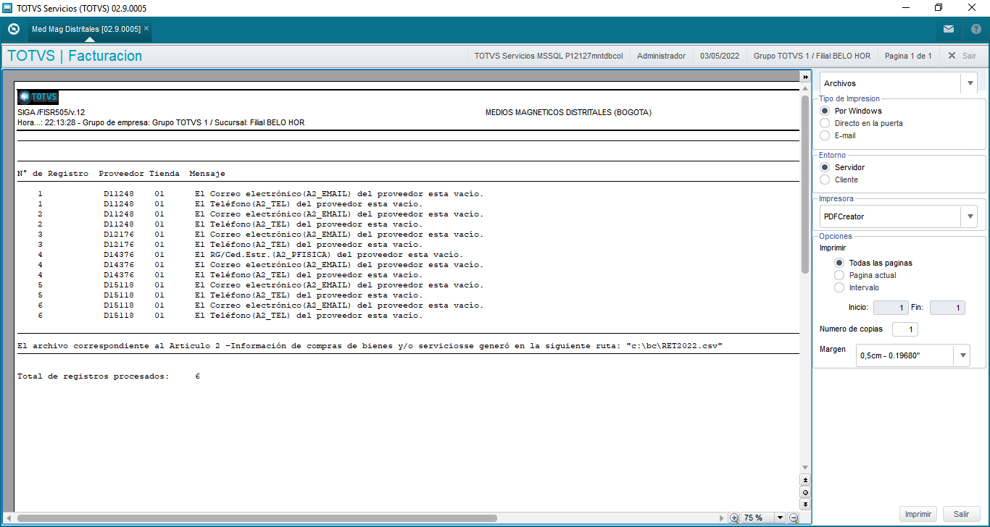This screenshot has height=527, width=990.
Task: Click the zoom out magnifier icon
Action: tap(794, 518)
